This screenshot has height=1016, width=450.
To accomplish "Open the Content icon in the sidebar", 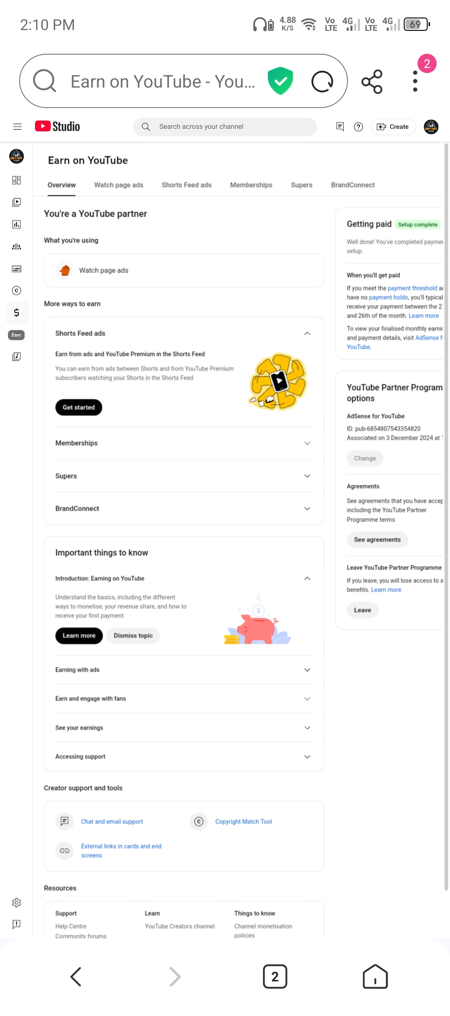I will (16, 202).
